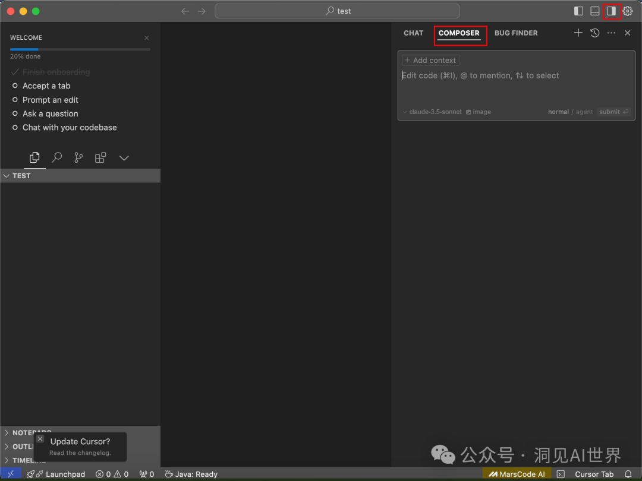The height and width of the screenshot is (481, 642).
Task: Open the Extensions view icon
Action: pos(100,158)
